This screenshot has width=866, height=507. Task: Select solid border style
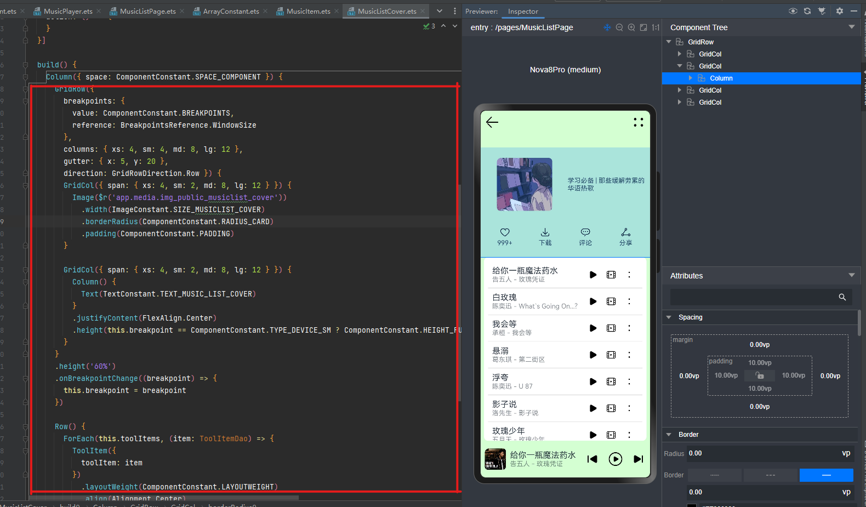(x=827, y=475)
